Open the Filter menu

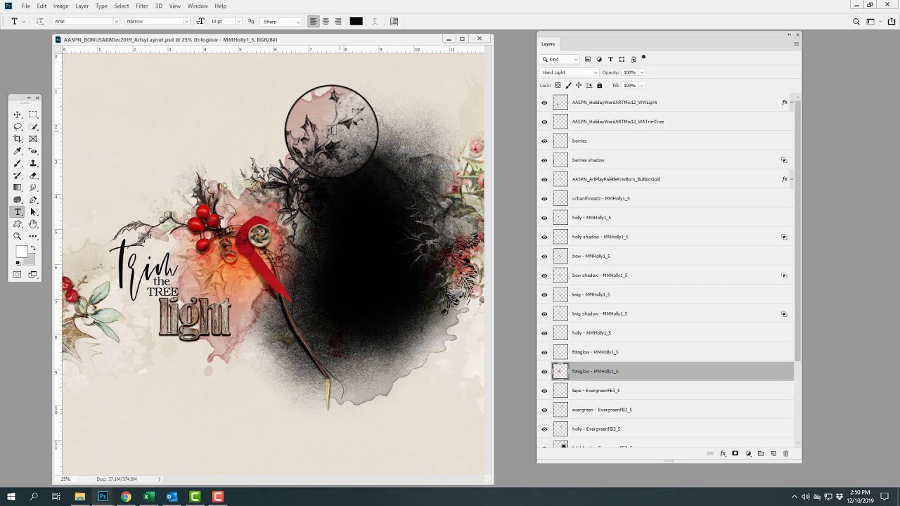142,6
